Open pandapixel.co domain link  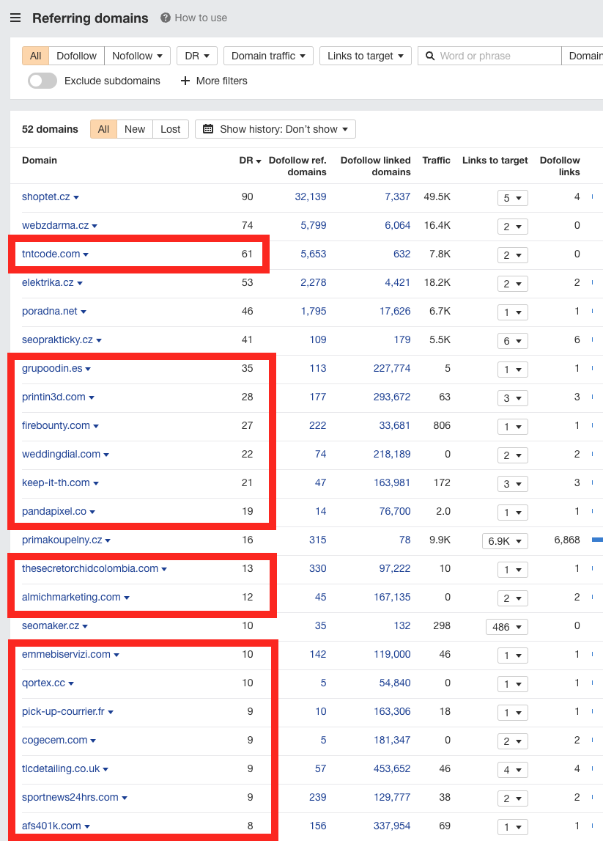coord(54,512)
